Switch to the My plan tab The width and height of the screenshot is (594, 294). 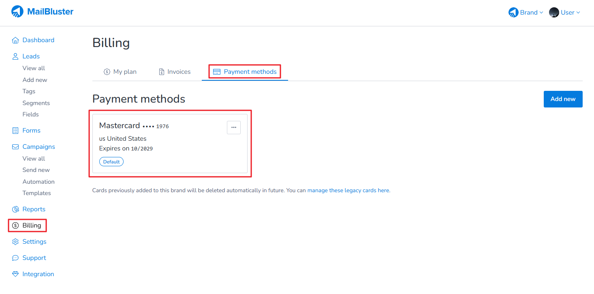[x=120, y=72]
